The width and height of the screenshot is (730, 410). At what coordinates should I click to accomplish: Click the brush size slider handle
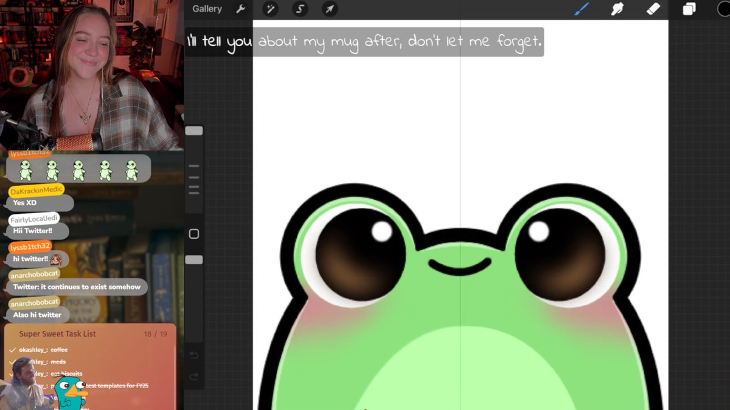coord(194,131)
